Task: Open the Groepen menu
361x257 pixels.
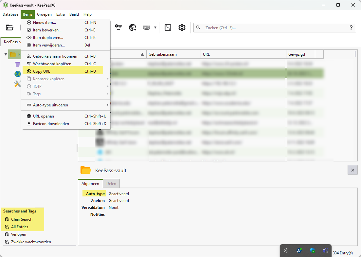Action: click(44, 14)
